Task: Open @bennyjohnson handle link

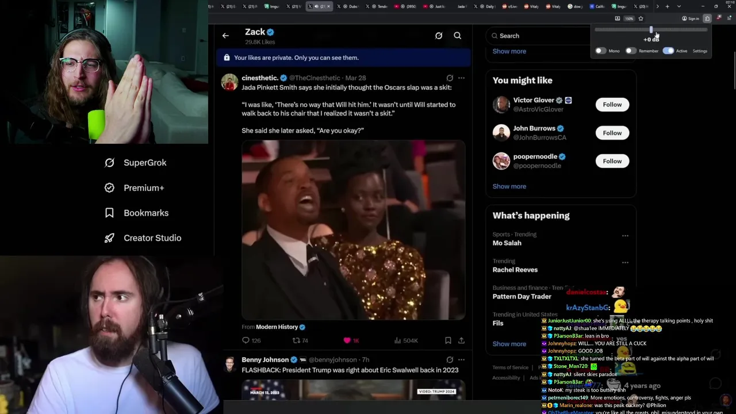Action: tap(333, 359)
